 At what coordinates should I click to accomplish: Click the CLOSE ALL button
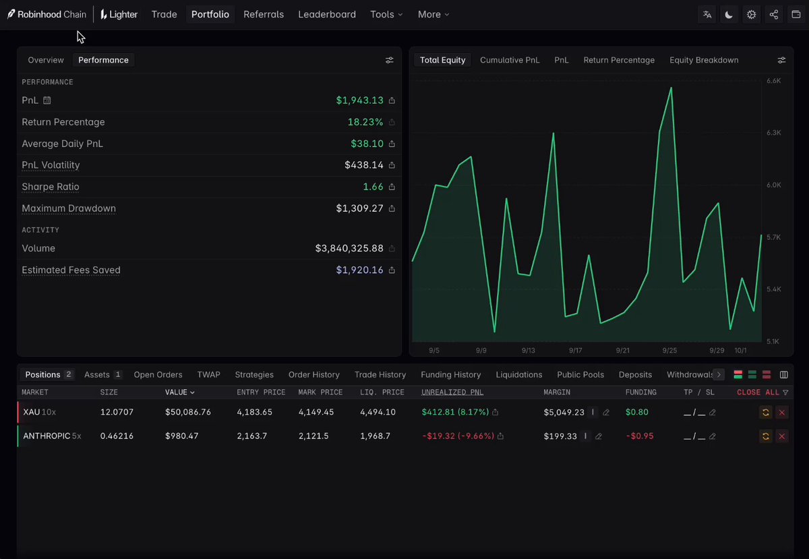pyautogui.click(x=758, y=392)
